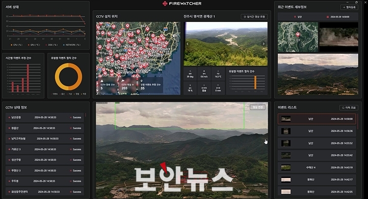Show the next camera image with right arrow
The height and width of the screenshot is (199, 368).
pyautogui.click(x=264, y=44)
